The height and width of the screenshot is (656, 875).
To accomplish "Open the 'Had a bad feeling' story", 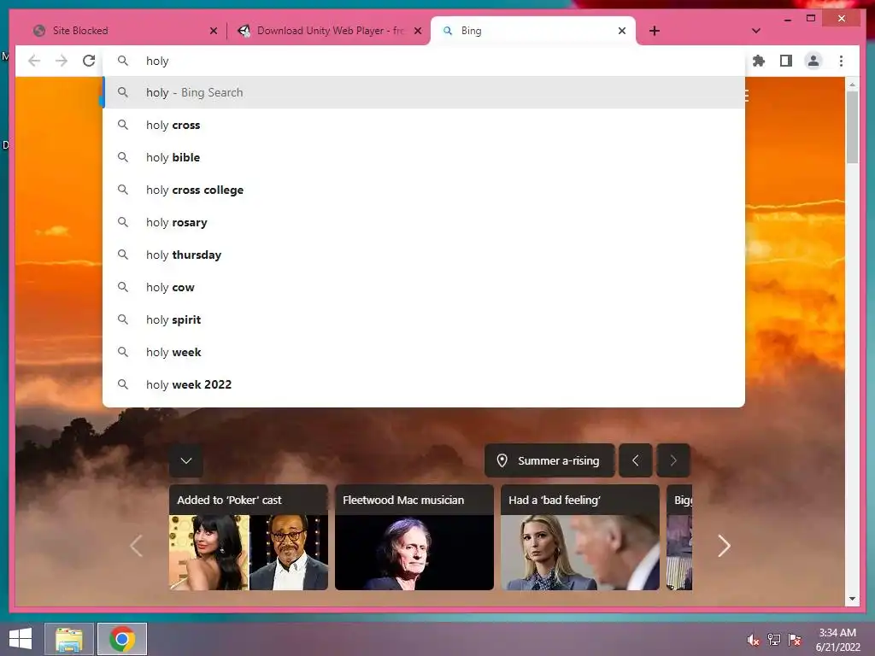I will point(580,537).
